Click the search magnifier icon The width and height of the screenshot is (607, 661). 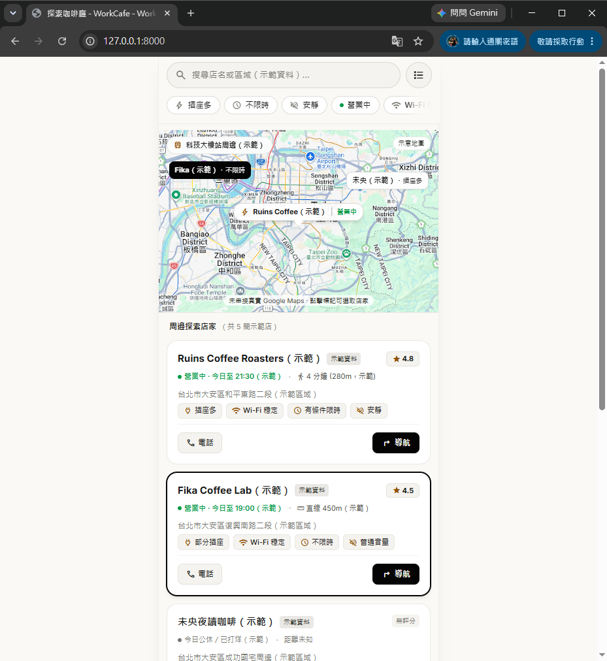click(x=180, y=75)
